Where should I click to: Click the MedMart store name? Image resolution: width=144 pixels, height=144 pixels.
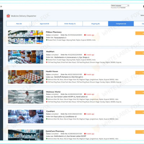50,51
